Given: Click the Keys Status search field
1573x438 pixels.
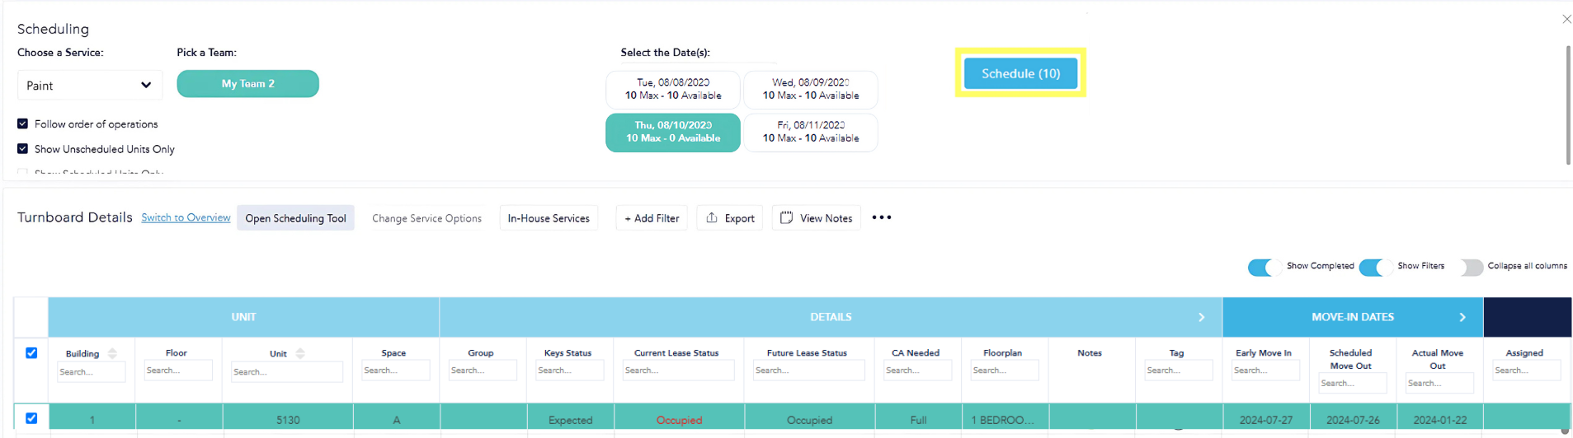Looking at the screenshot, I should pyautogui.click(x=569, y=370).
